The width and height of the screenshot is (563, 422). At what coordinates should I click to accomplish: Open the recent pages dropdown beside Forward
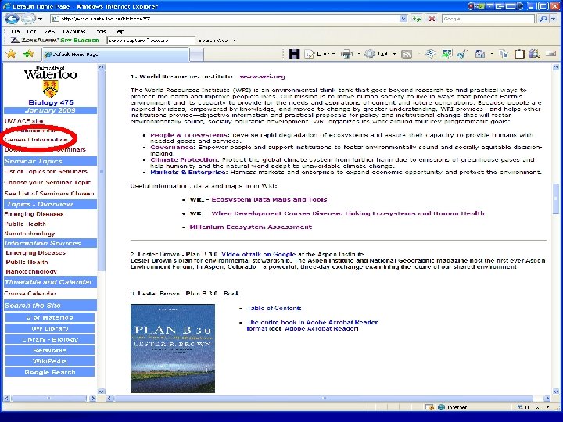[x=41, y=19]
